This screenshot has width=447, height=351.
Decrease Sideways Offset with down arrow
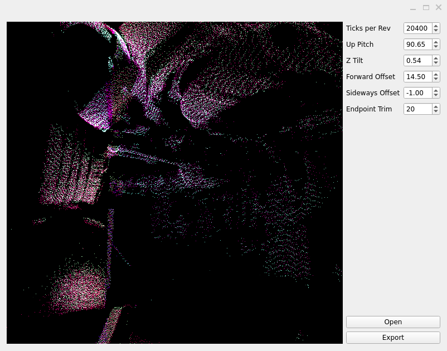coord(436,96)
